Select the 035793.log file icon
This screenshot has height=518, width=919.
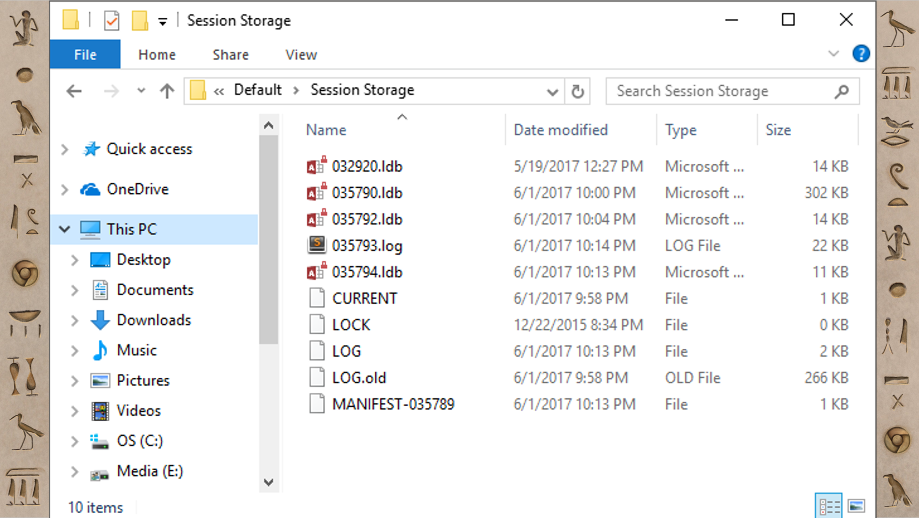click(317, 245)
